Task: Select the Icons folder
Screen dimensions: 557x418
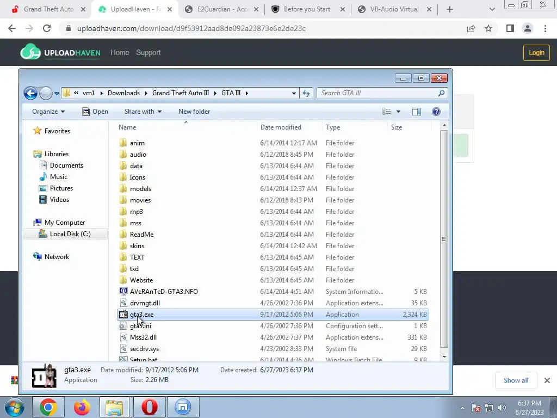Action: pos(273,177)
